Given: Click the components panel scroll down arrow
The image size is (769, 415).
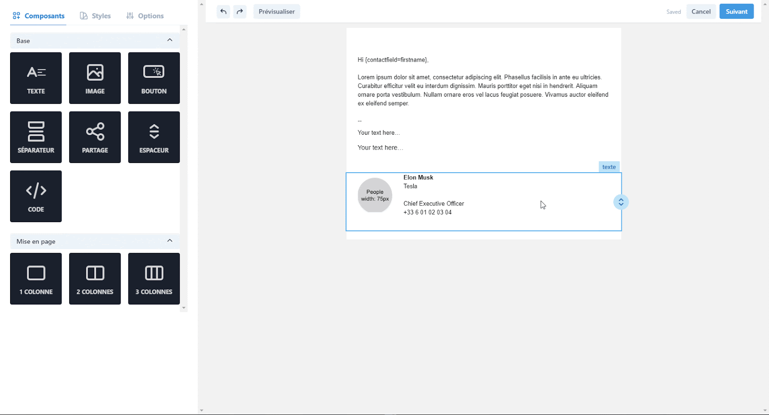Looking at the screenshot, I should coord(184,308).
